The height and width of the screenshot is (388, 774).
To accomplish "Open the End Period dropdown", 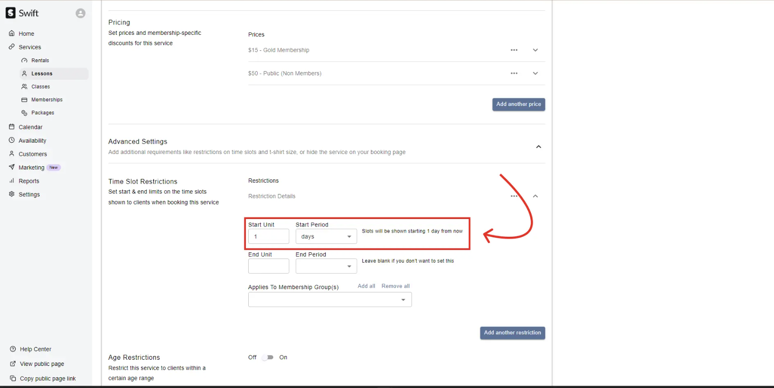I will (326, 266).
